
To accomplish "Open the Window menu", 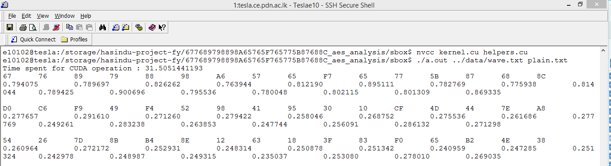I will click(x=65, y=16).
